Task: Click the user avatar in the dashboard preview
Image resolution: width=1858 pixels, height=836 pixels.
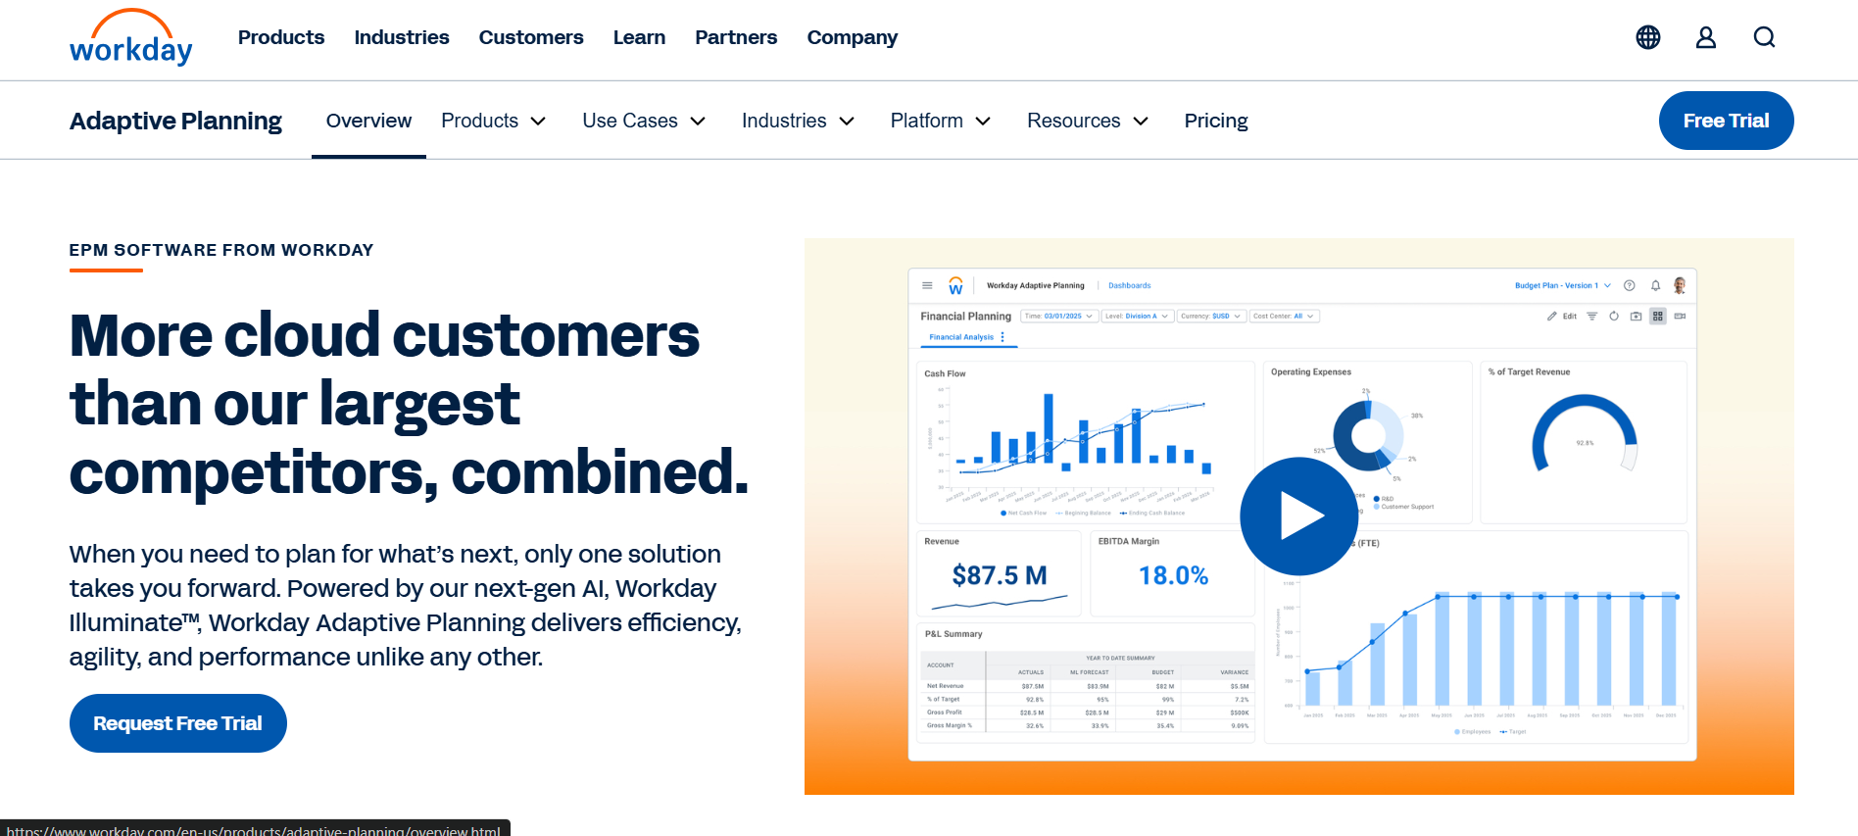Action: [1680, 285]
